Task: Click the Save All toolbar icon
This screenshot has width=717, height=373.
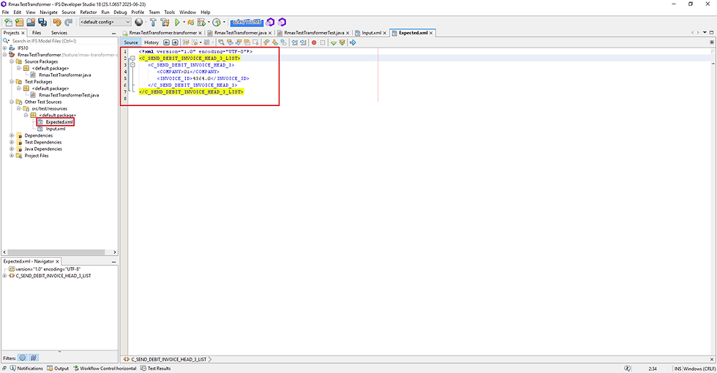Action: (x=42, y=22)
